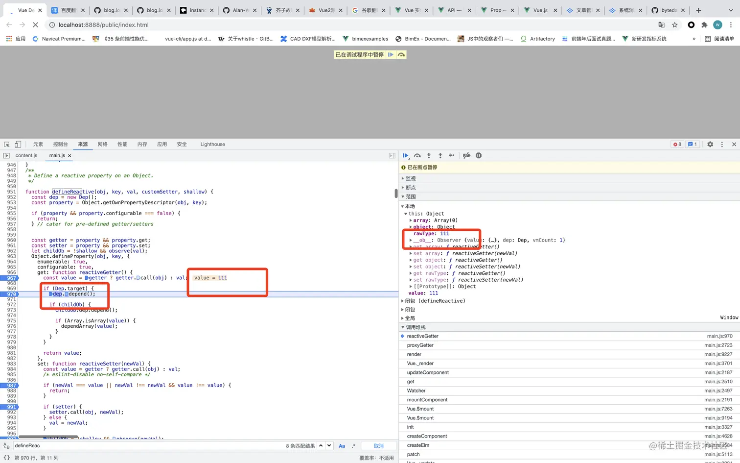Go to previous search match

(321, 446)
